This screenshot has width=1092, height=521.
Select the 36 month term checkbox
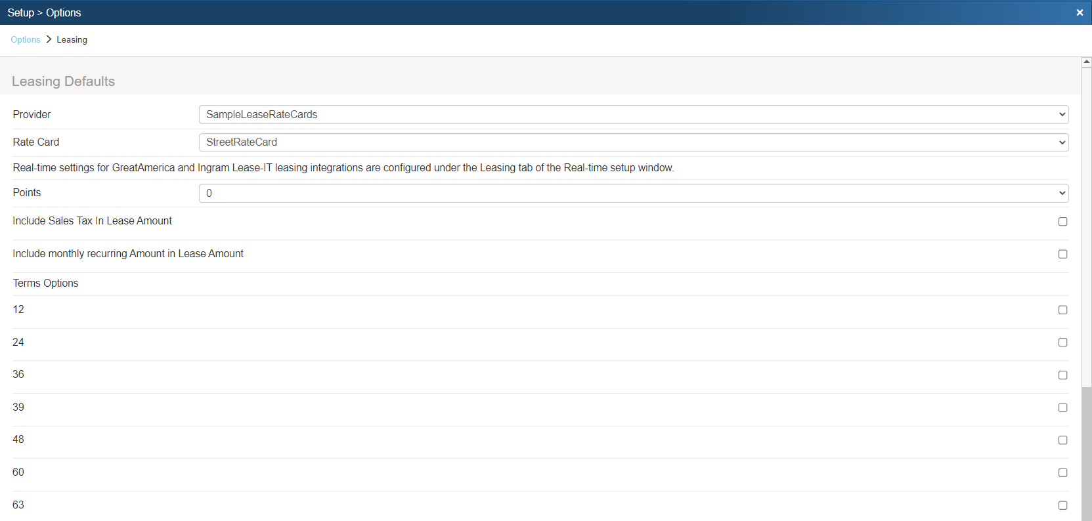(x=1062, y=375)
